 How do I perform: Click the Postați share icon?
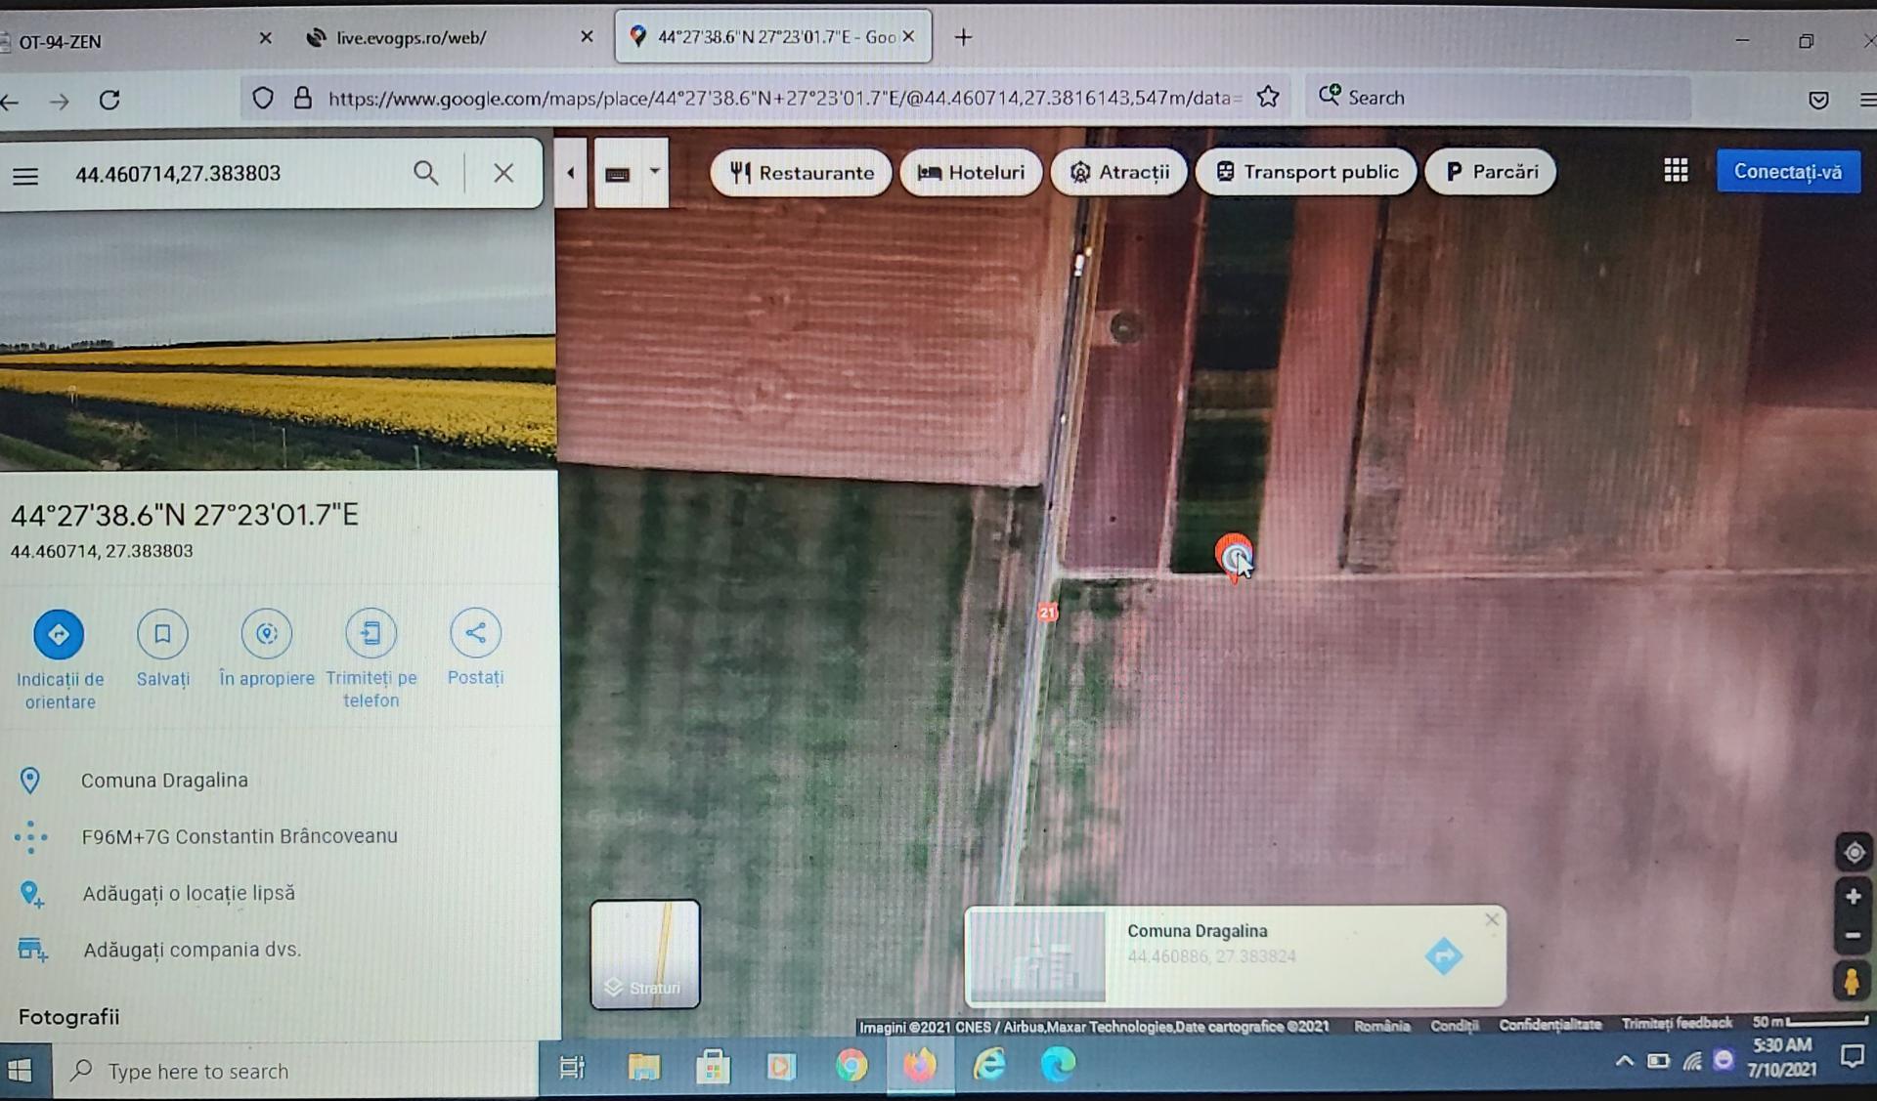pyautogui.click(x=475, y=633)
